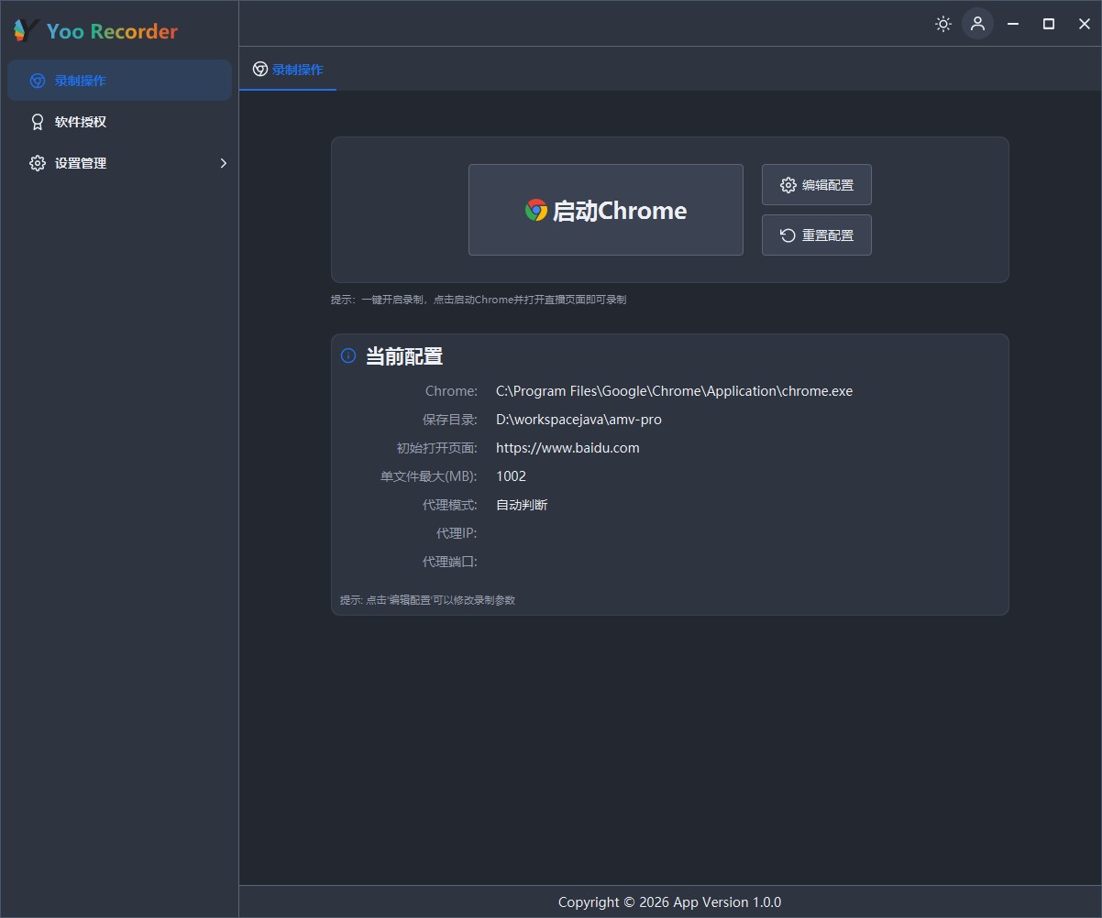Minimize the Yoo Recorder window

tap(1013, 24)
